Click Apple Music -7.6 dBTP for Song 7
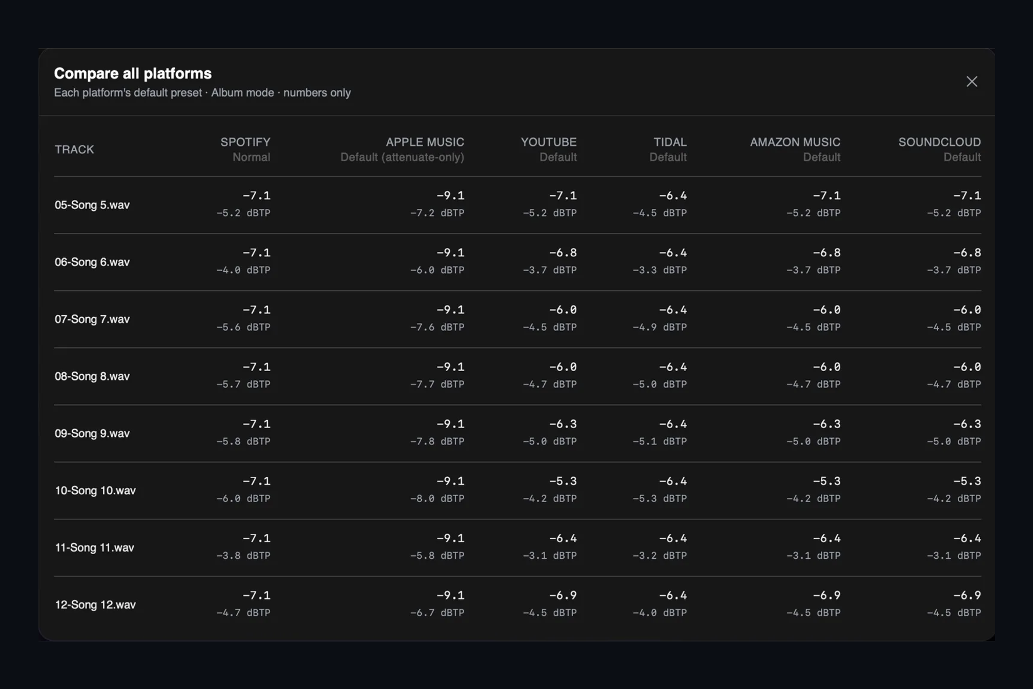 437,327
